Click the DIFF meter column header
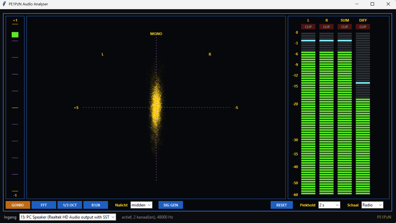396x223 pixels. point(363,20)
